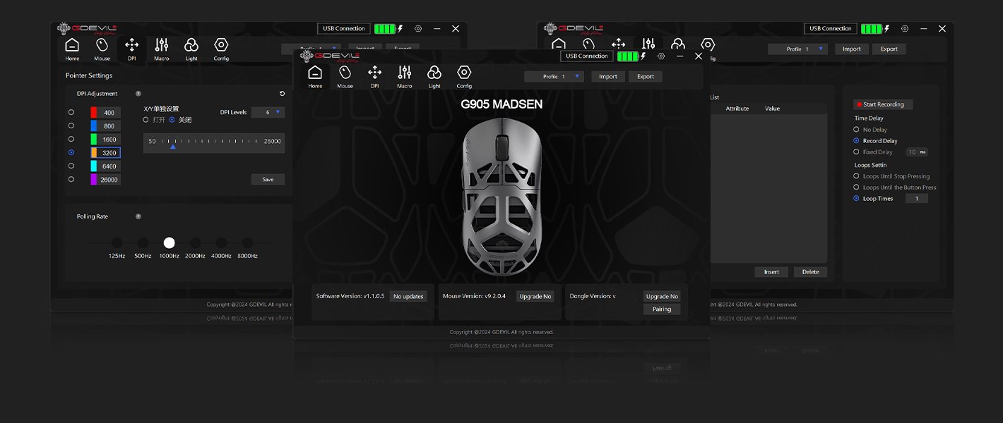Select the 400 DPI radio button

click(x=71, y=113)
